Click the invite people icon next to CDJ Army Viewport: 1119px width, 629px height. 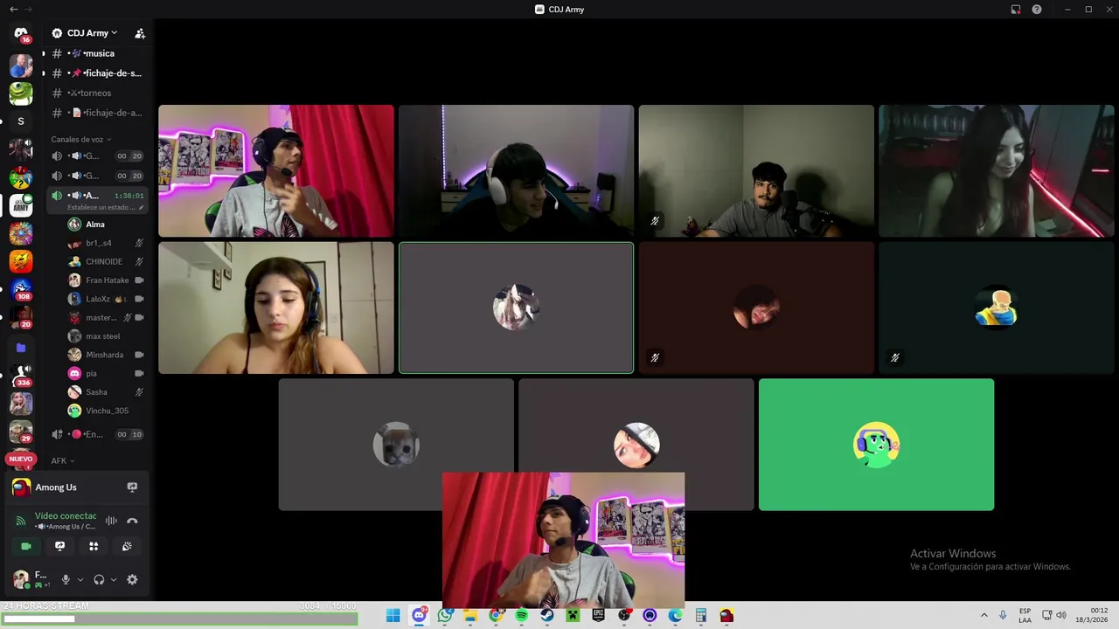coord(140,33)
